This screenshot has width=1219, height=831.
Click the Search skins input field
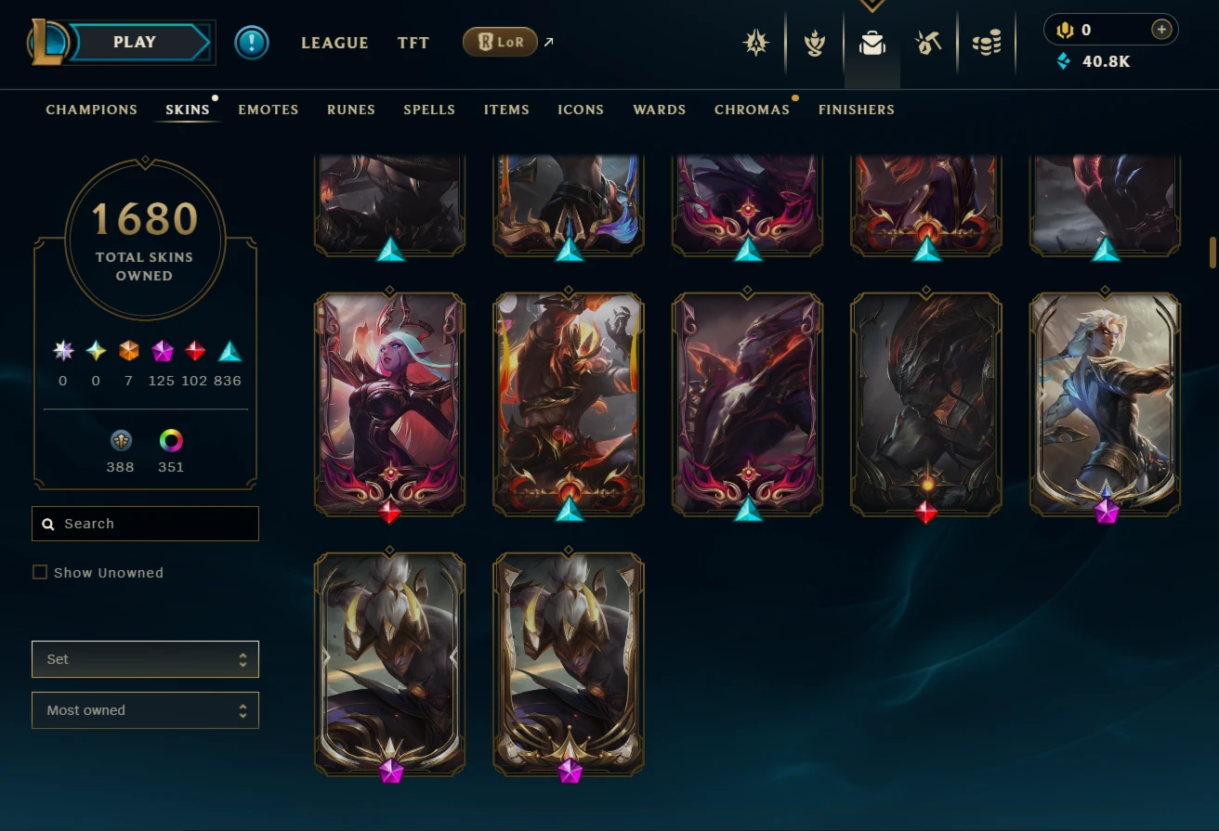tap(145, 524)
